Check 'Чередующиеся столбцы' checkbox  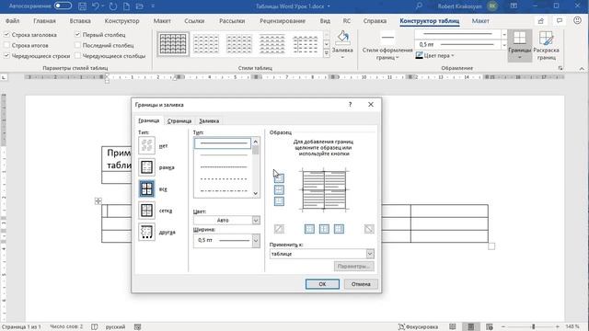click(x=77, y=56)
